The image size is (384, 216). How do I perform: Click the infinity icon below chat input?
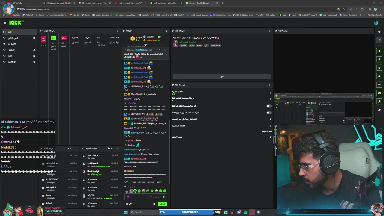[x=127, y=204]
